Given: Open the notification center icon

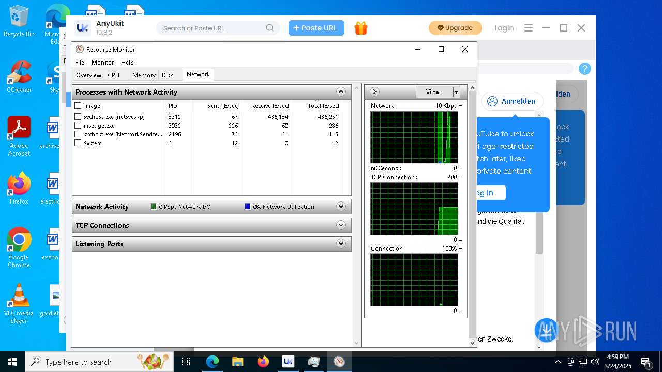Looking at the screenshot, I should (x=645, y=362).
